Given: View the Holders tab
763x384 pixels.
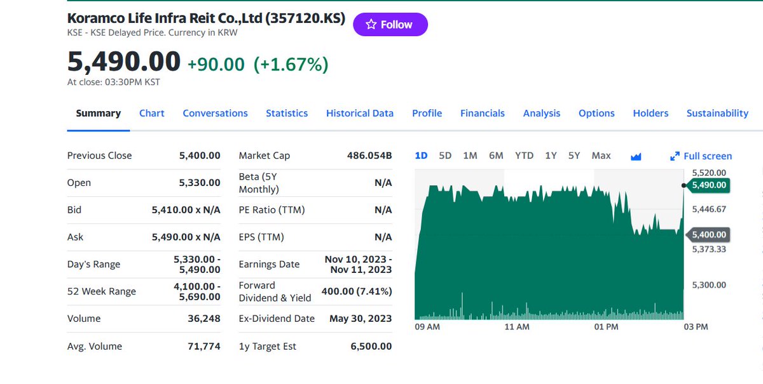Looking at the screenshot, I should tap(650, 113).
